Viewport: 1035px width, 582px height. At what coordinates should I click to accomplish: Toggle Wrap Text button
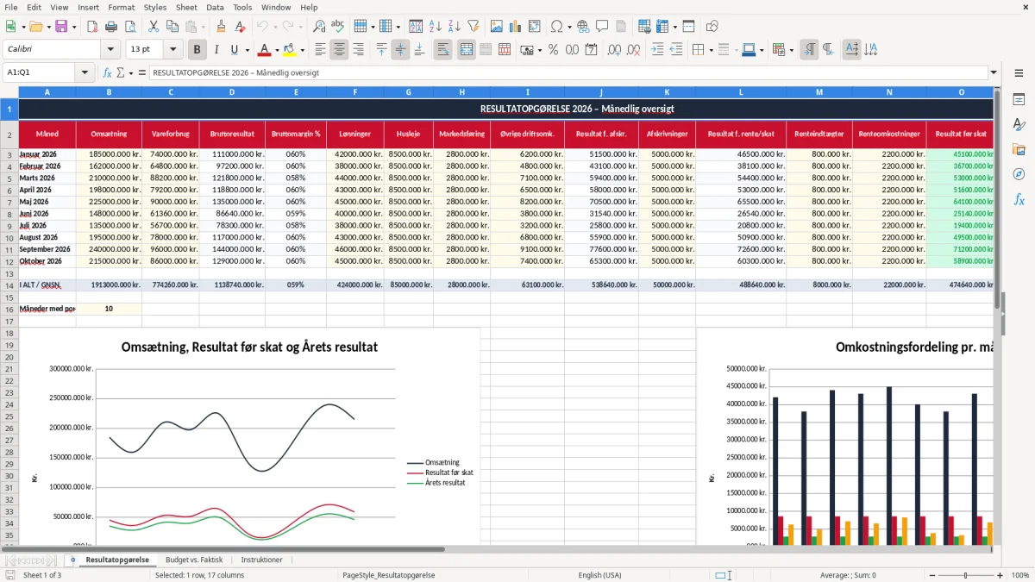[x=443, y=50]
